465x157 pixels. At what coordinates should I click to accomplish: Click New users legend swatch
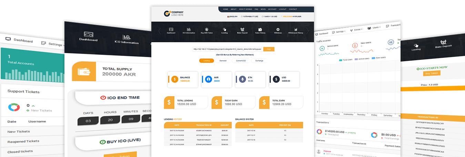pyautogui.click(x=373, y=58)
